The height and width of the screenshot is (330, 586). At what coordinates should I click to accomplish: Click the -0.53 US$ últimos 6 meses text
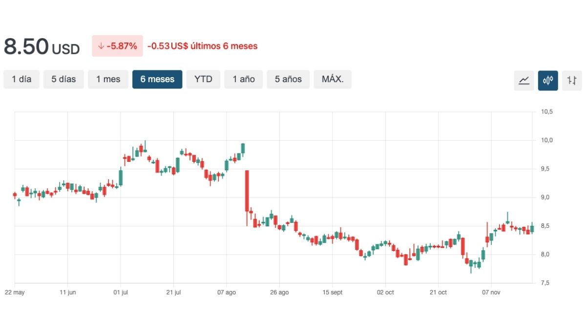point(203,46)
